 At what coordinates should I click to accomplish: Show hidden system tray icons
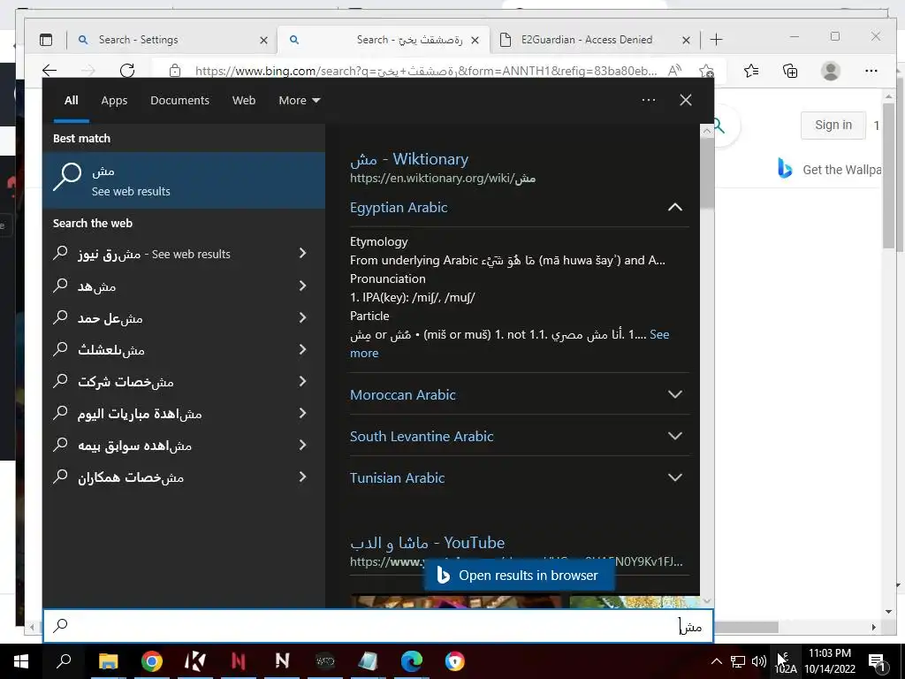pyautogui.click(x=716, y=661)
